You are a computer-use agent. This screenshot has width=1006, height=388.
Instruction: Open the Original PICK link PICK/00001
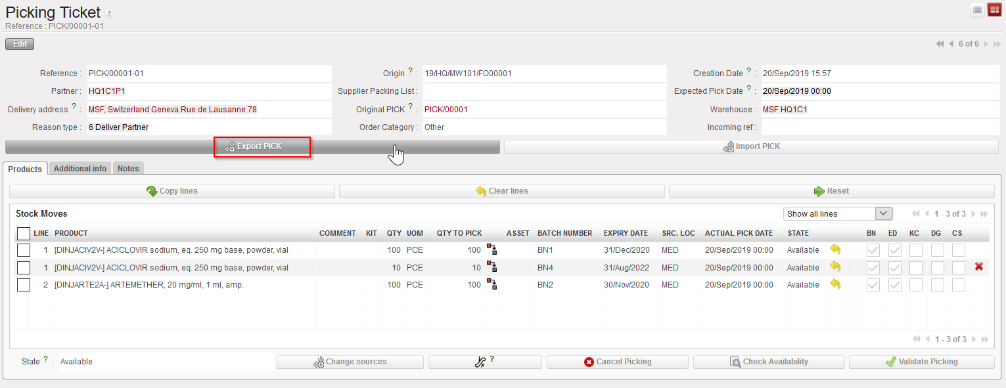tap(446, 110)
